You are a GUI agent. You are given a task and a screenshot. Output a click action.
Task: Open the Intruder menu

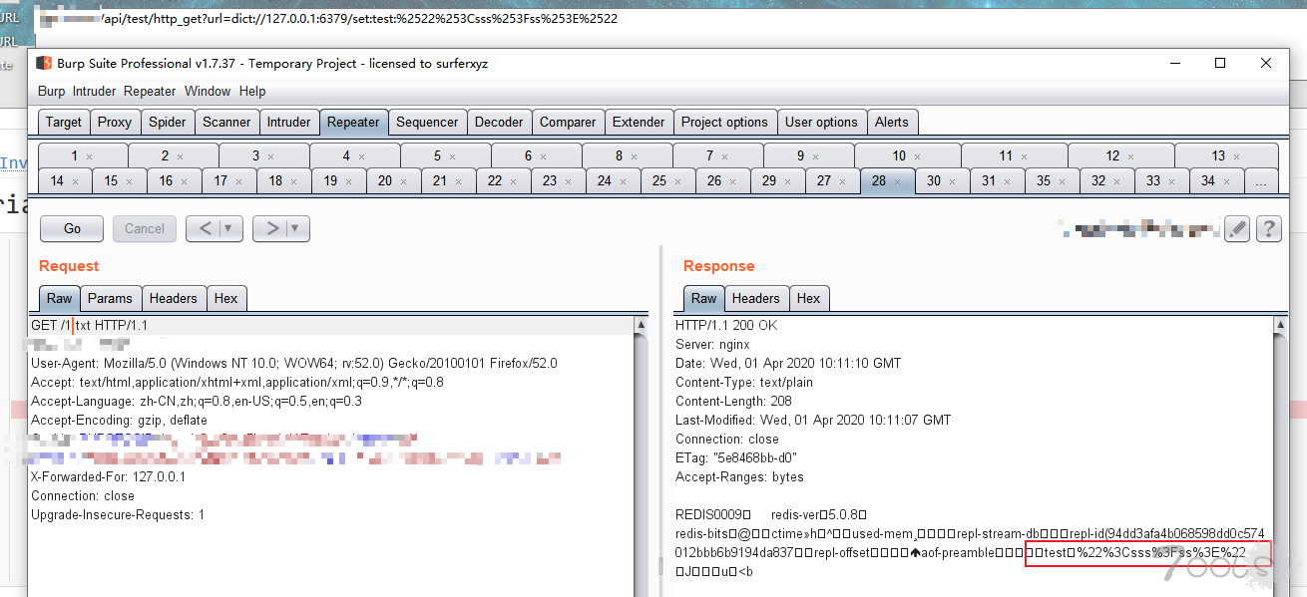point(94,91)
